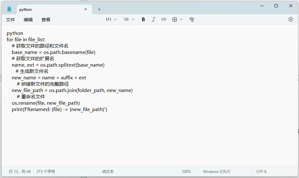This screenshot has width=299, height=178.
Task: Close the python tab via unsaved dot
Action: [x=86, y=9]
